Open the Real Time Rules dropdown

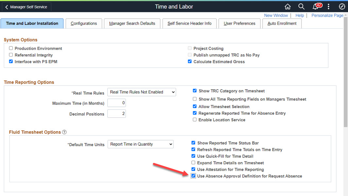[142, 92]
